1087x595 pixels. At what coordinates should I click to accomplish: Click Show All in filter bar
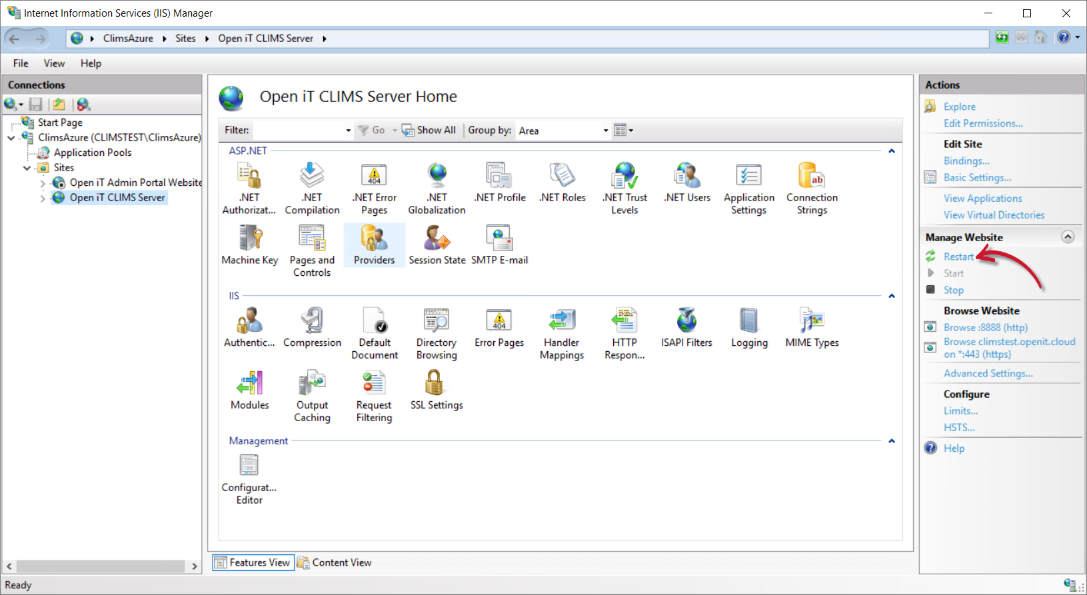(x=429, y=131)
